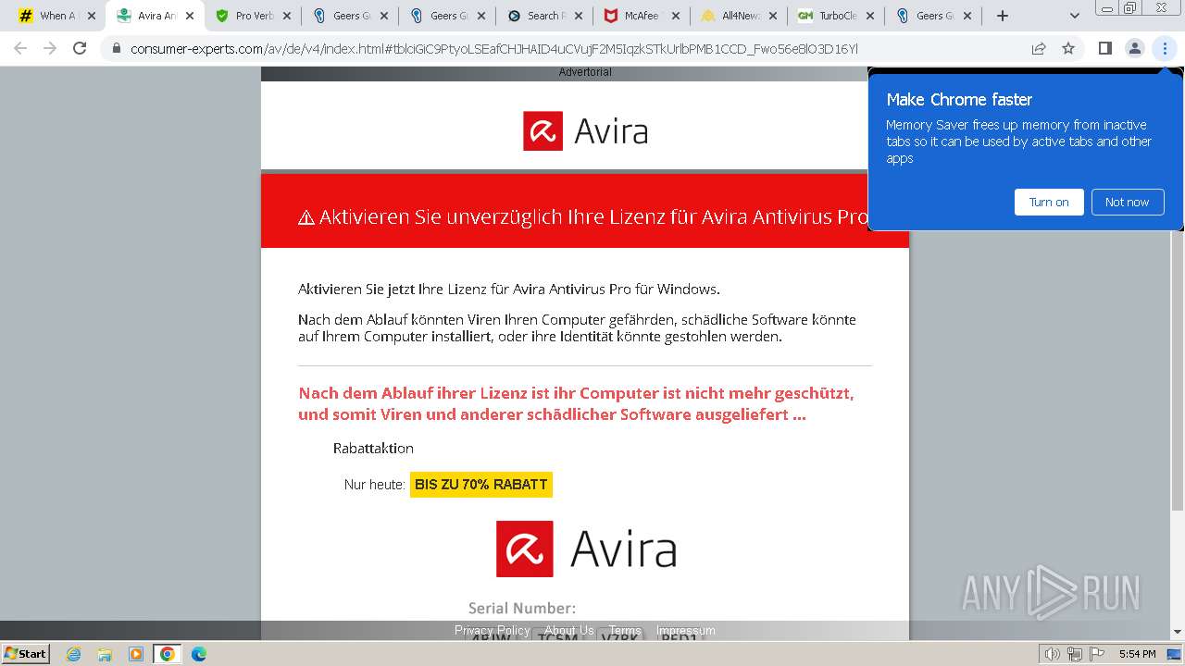
Task: Go back to previous page
Action: click(20, 48)
